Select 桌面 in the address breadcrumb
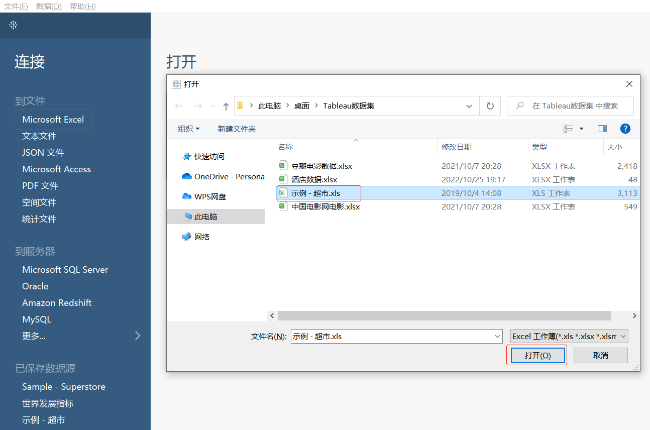This screenshot has height=430, width=650. (302, 105)
